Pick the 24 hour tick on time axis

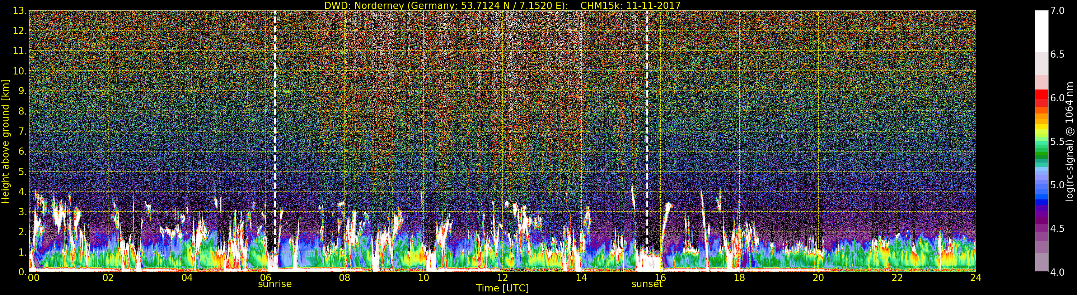tap(975, 278)
